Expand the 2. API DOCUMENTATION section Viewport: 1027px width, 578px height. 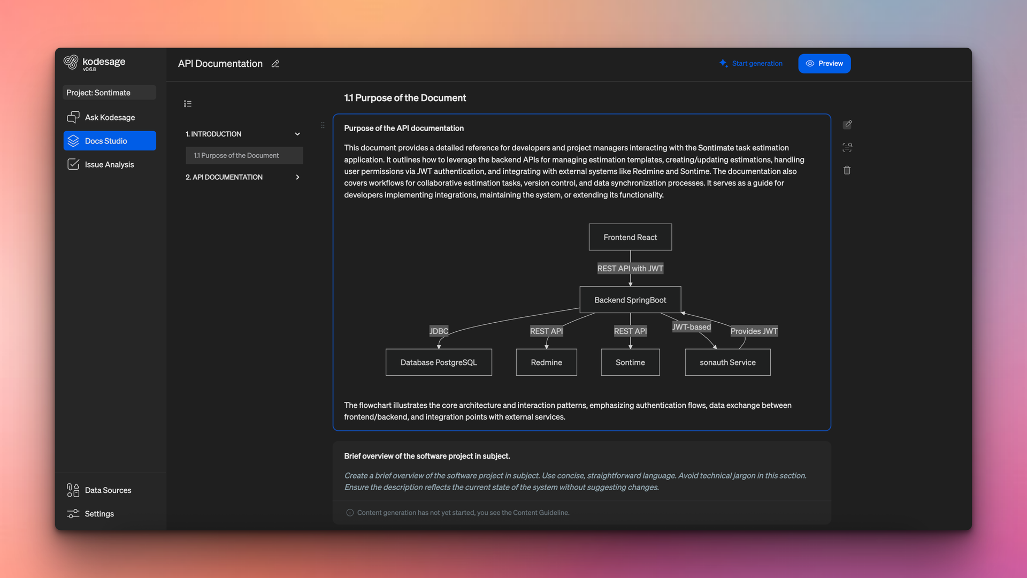pyautogui.click(x=297, y=177)
